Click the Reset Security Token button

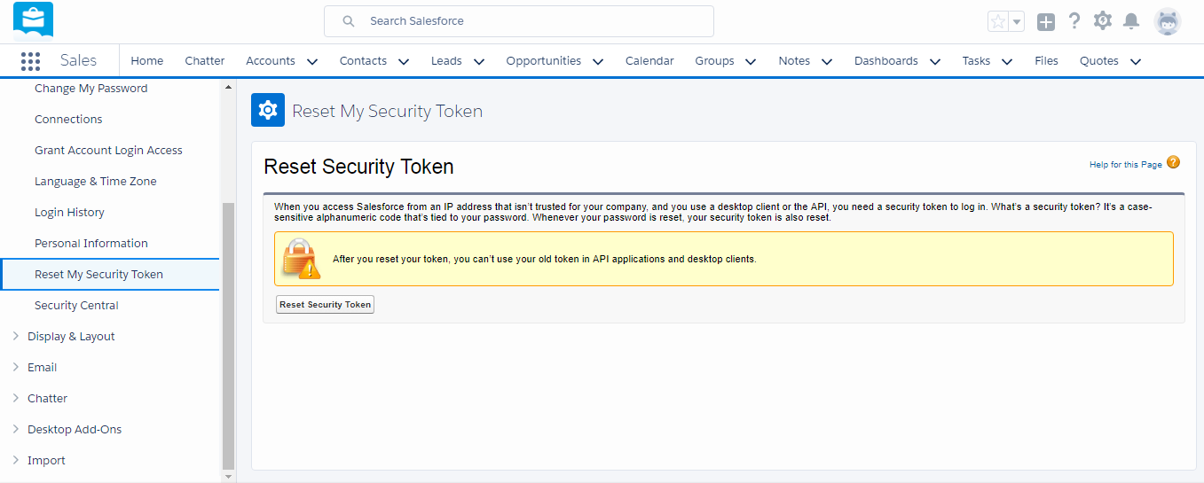coord(325,305)
